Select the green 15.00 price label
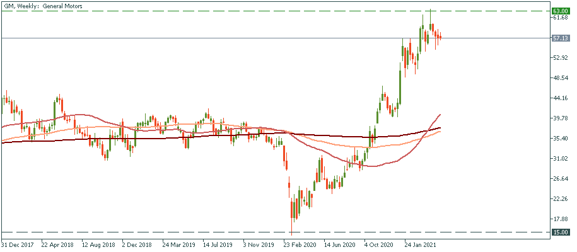The height and width of the screenshot is (252, 577). pos(560,232)
